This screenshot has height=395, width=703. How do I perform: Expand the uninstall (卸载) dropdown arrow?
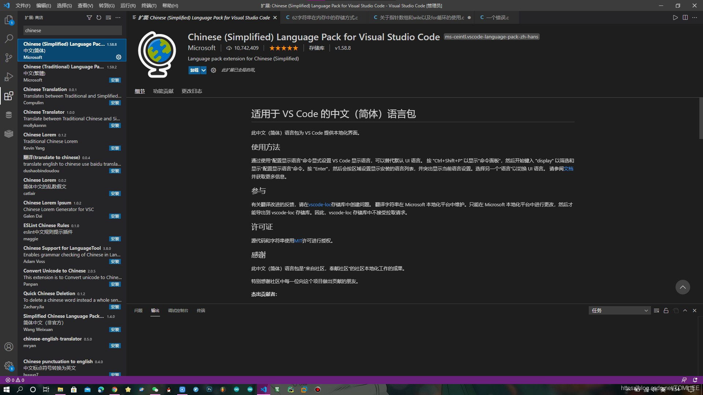point(204,70)
